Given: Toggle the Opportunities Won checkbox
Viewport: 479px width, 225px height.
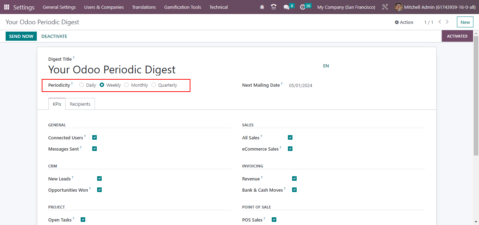Looking at the screenshot, I should point(100,190).
